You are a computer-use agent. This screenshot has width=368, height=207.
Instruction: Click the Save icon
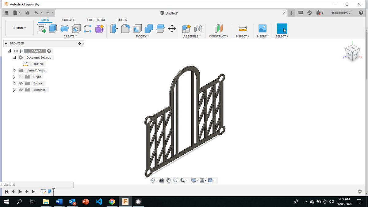pyautogui.click(x=27, y=13)
